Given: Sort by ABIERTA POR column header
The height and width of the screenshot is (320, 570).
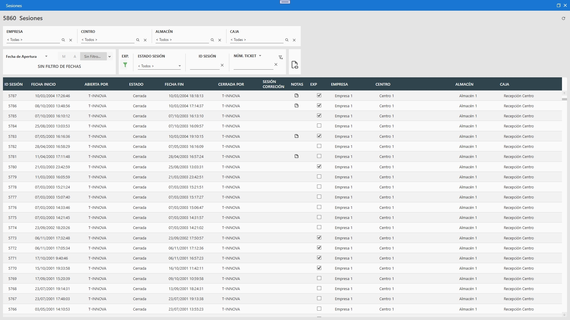Looking at the screenshot, I should (96, 84).
